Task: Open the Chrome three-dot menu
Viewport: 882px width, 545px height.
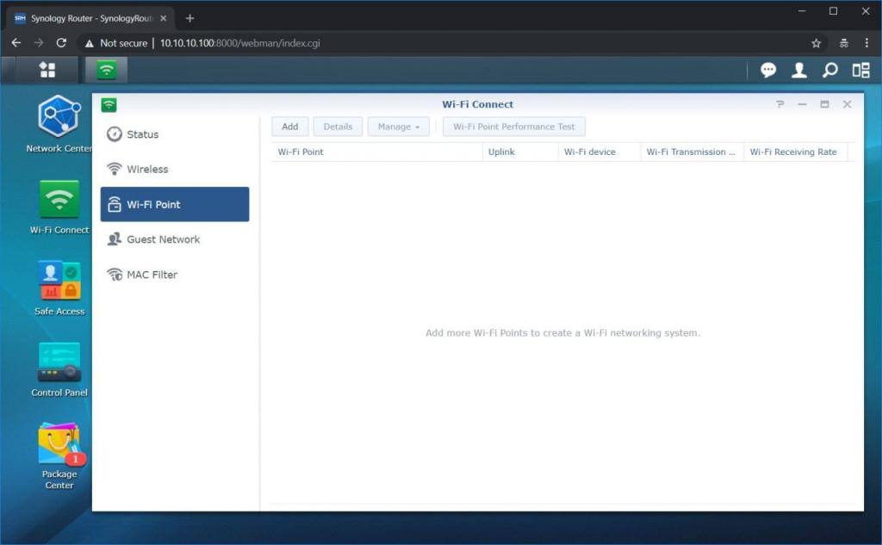Action: click(866, 43)
